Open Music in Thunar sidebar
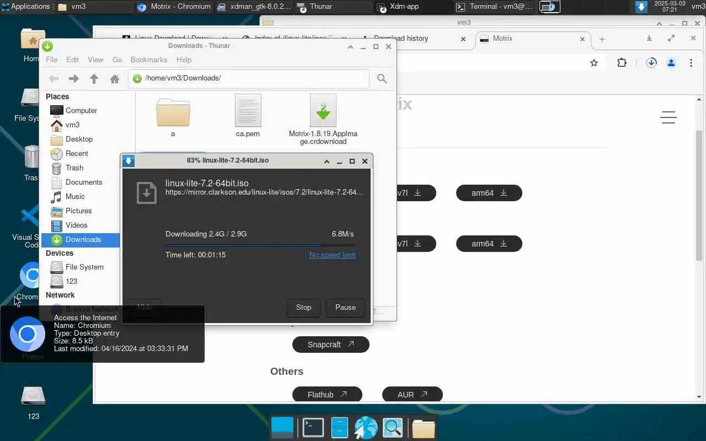Viewport: 706px width, 441px height. pyautogui.click(x=75, y=196)
